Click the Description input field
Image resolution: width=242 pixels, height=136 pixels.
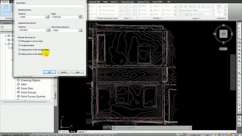tap(50, 6)
